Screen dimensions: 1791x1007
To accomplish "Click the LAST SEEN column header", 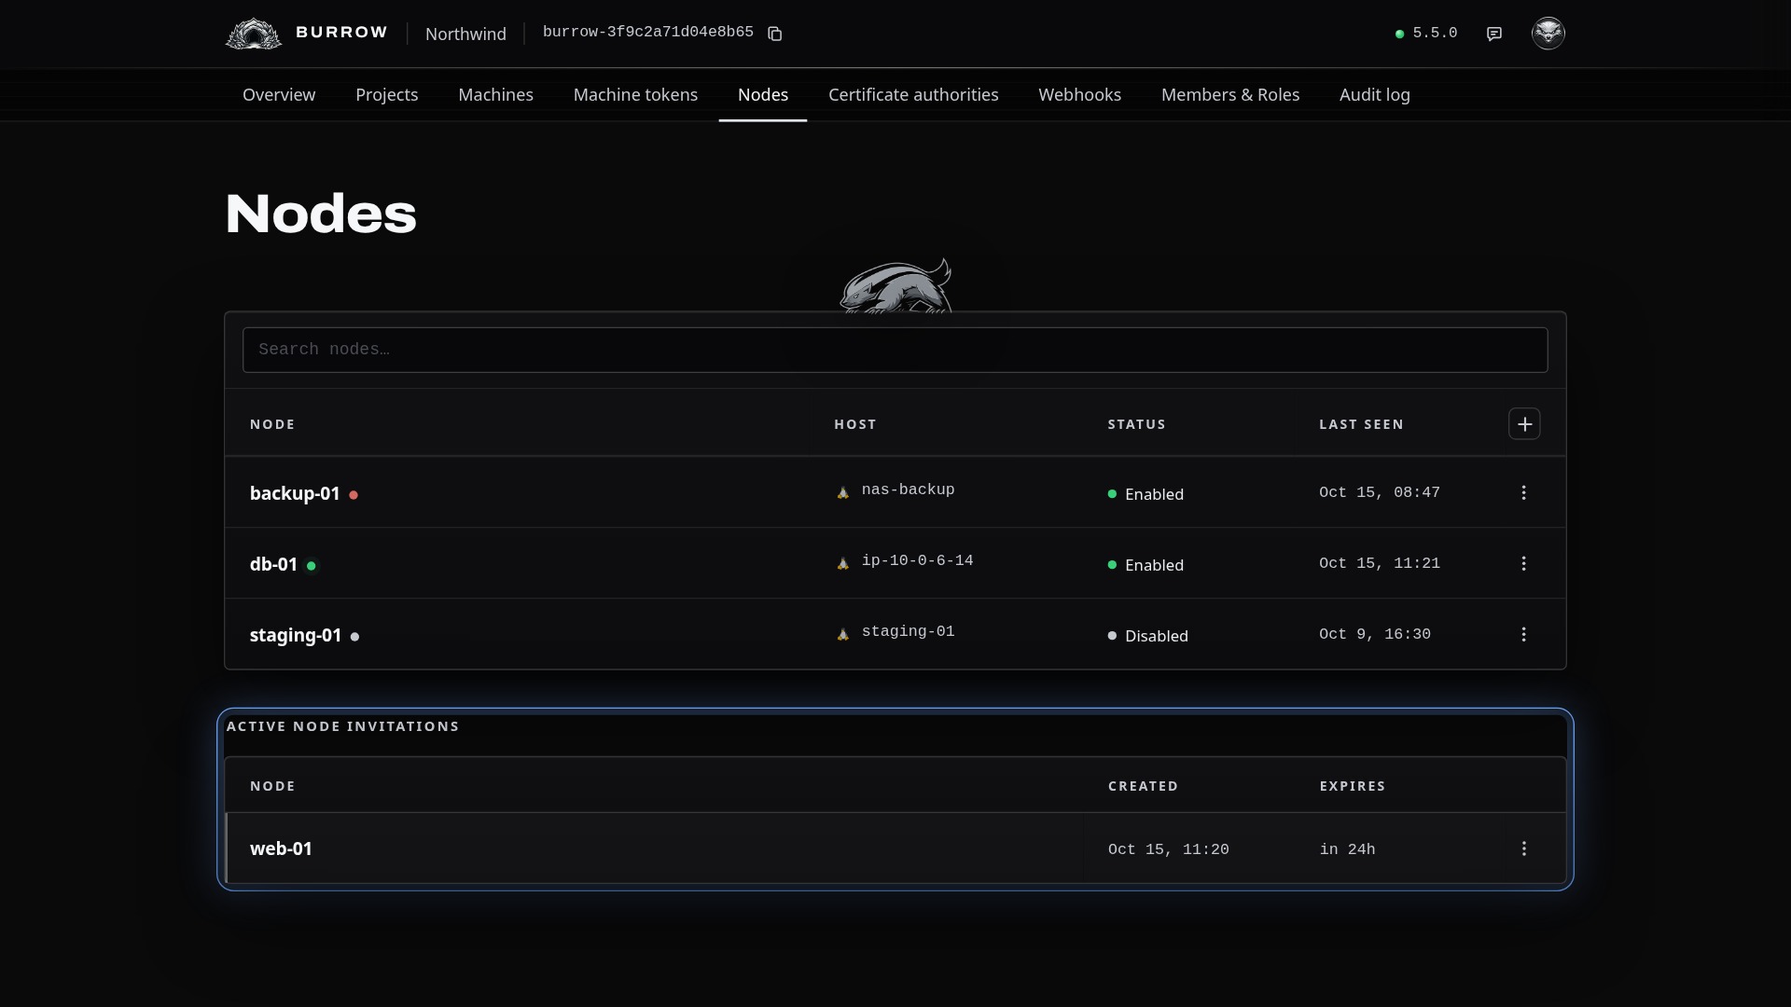I will click(1361, 424).
